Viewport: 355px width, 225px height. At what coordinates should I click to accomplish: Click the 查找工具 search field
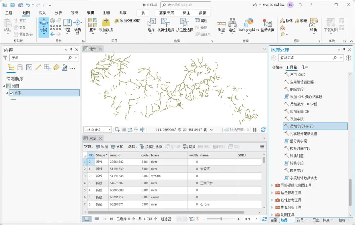[x=305, y=58]
